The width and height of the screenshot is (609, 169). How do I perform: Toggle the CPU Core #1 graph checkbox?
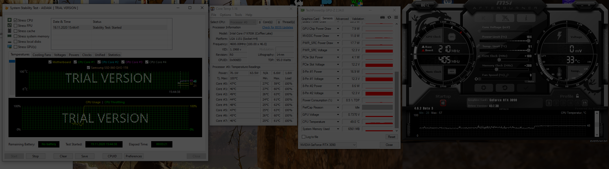pos(75,62)
